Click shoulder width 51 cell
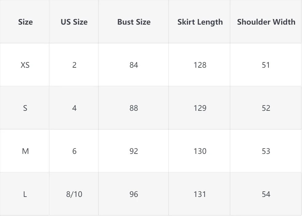The height and width of the screenshot is (216, 302). tap(266, 65)
